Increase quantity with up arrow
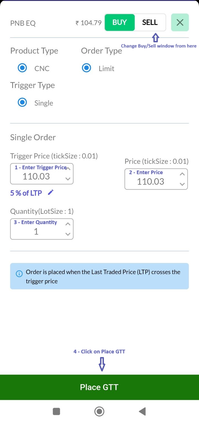 coord(68,224)
